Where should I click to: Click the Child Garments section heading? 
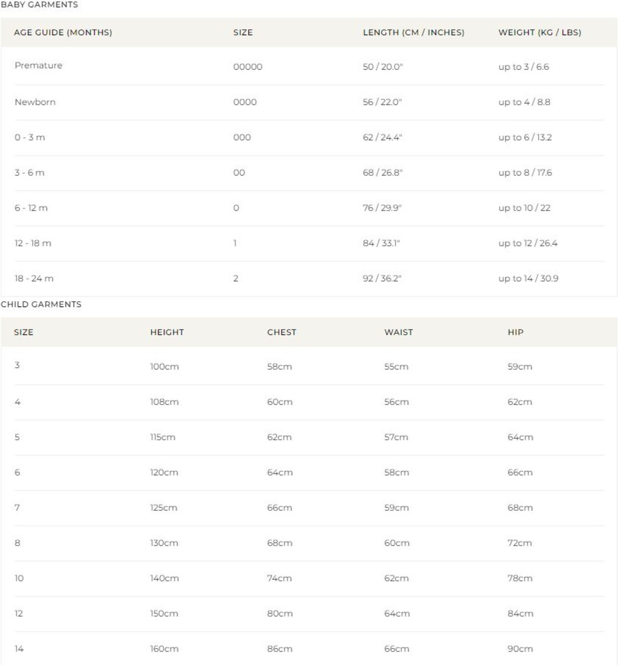point(41,305)
